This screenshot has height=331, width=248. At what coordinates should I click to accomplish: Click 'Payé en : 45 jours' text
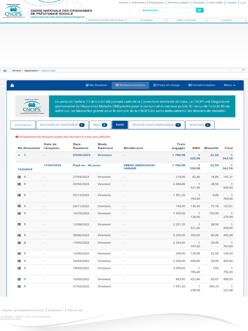(x=87, y=165)
